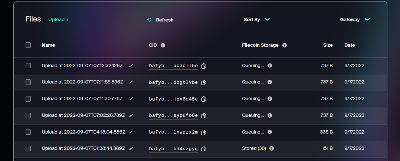Rename upload 07:11:55.856Z via pencil icon
The image size is (400, 161).
(131, 82)
